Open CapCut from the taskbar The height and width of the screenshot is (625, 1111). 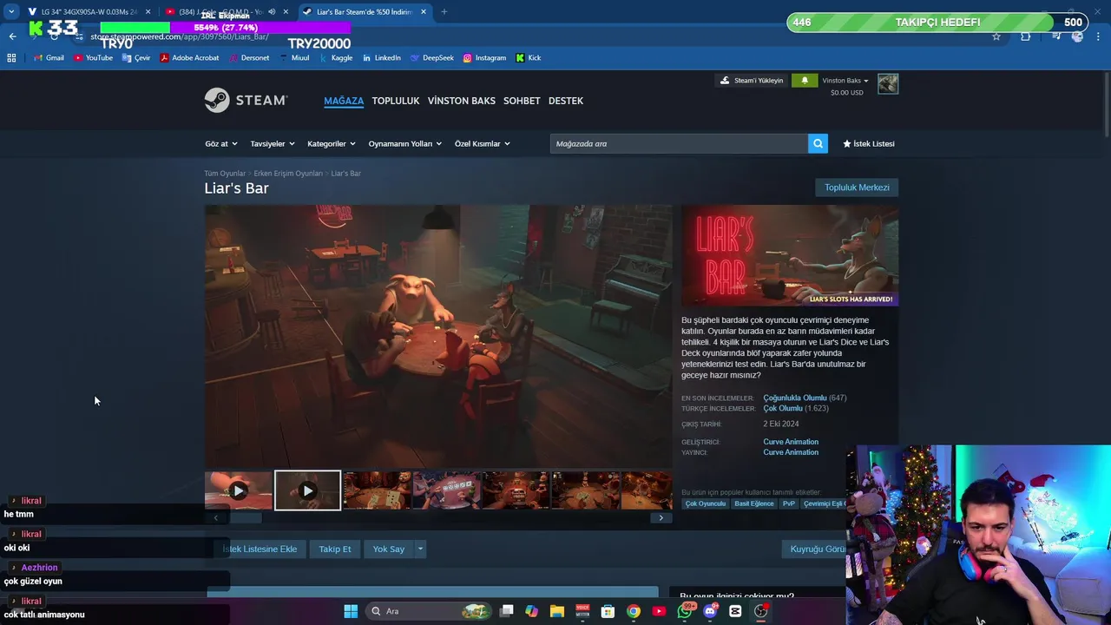[735, 611]
